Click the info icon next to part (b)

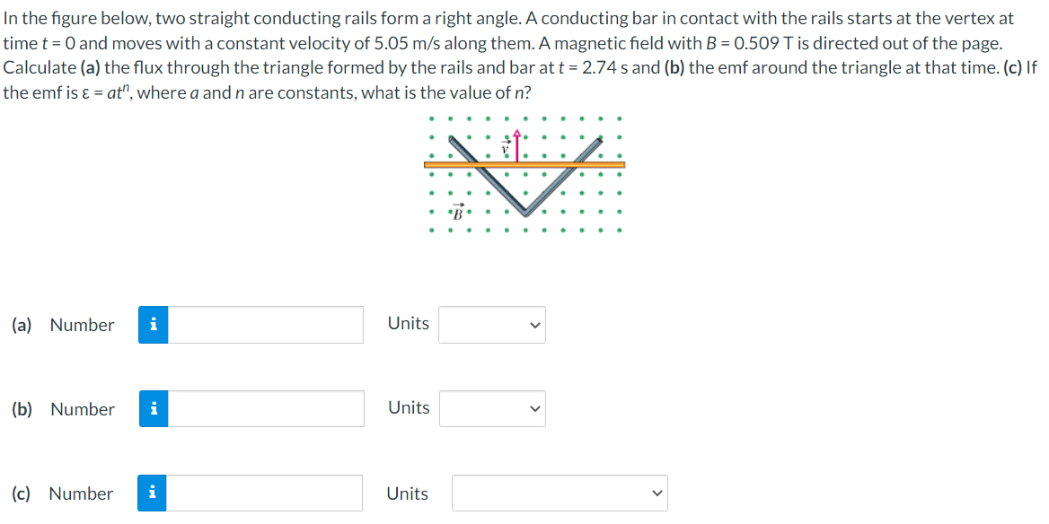tap(153, 409)
